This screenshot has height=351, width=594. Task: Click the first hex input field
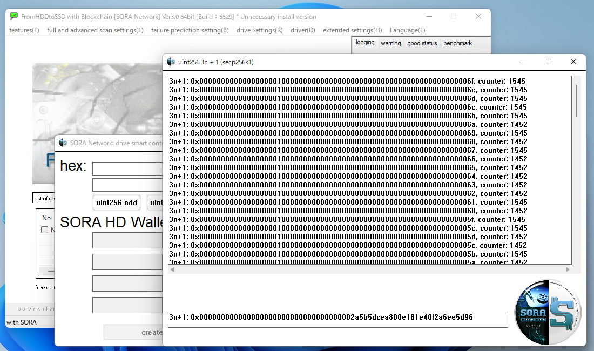pyautogui.click(x=127, y=168)
